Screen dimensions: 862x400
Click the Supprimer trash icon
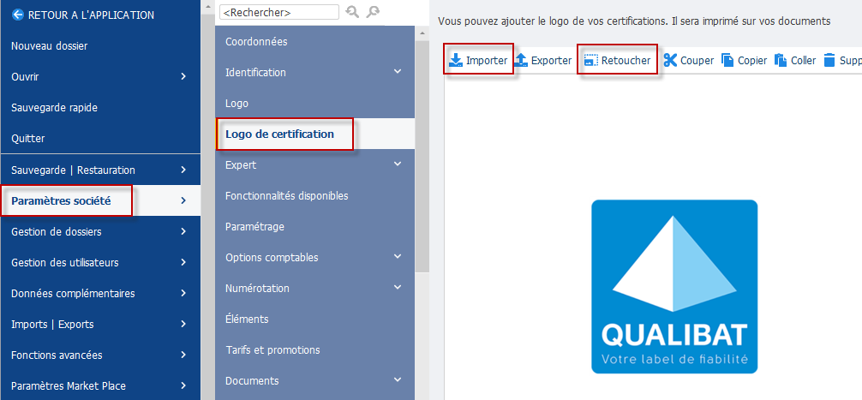(x=829, y=60)
